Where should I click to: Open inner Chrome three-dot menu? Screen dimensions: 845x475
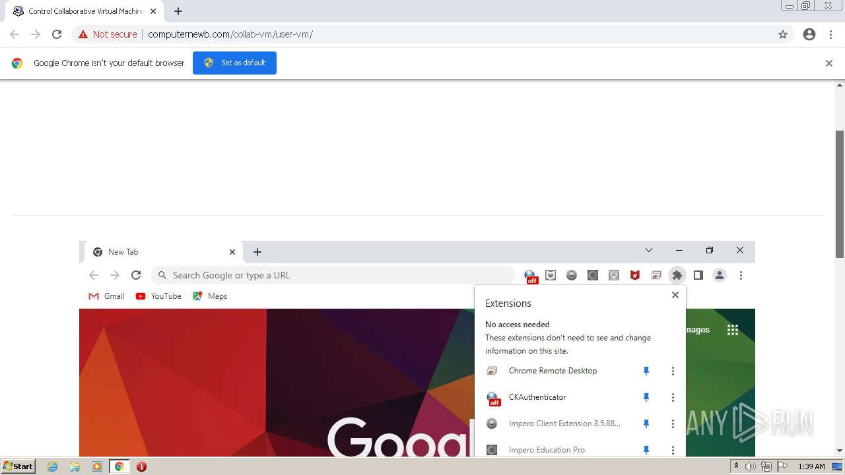[x=741, y=275]
